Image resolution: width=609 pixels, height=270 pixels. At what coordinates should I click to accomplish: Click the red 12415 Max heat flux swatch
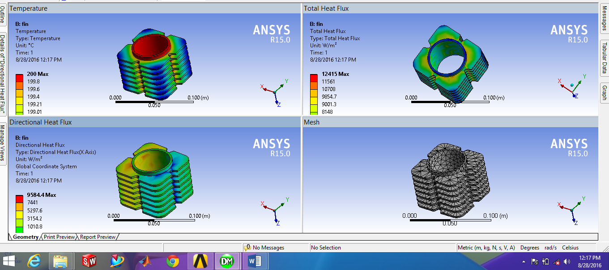[314, 78]
